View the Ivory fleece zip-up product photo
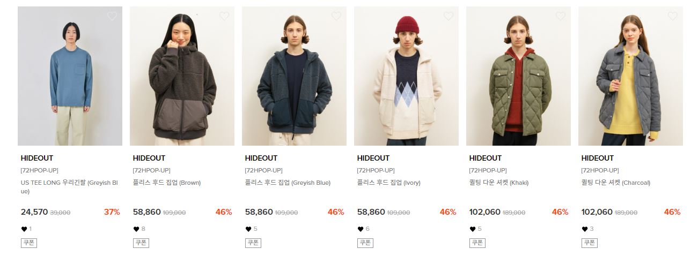The width and height of the screenshot is (691, 256). click(406, 76)
